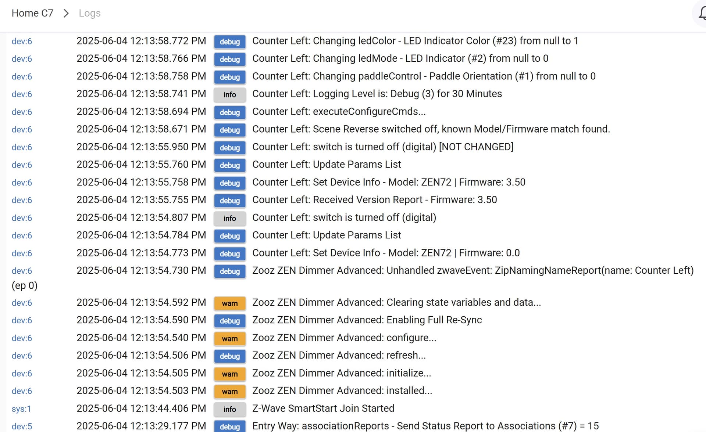
Task: Click debug badge on refresh... row
Action: pyautogui.click(x=230, y=356)
